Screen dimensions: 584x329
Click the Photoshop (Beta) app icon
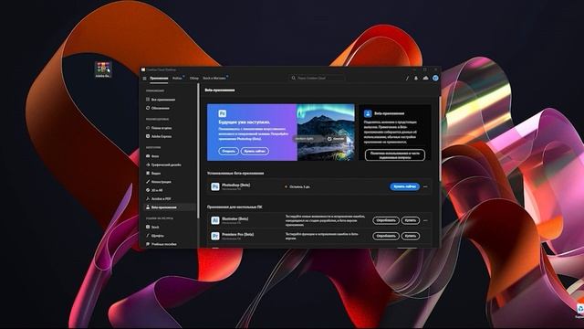[215, 186]
